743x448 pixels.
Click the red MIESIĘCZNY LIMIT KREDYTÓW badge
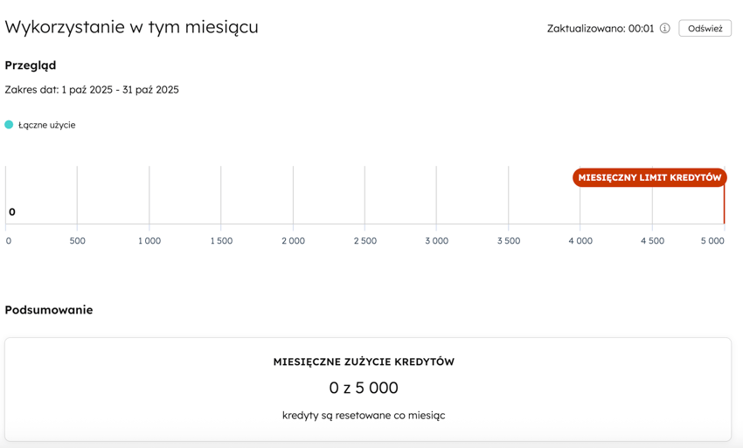(649, 177)
